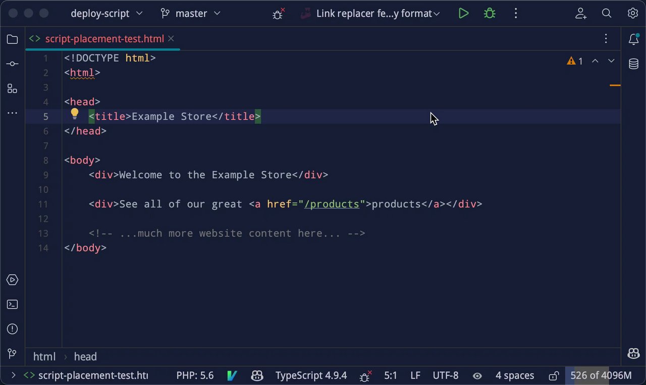This screenshot has height=385, width=646.
Task: Click the memory usage indicator
Action: point(601,375)
